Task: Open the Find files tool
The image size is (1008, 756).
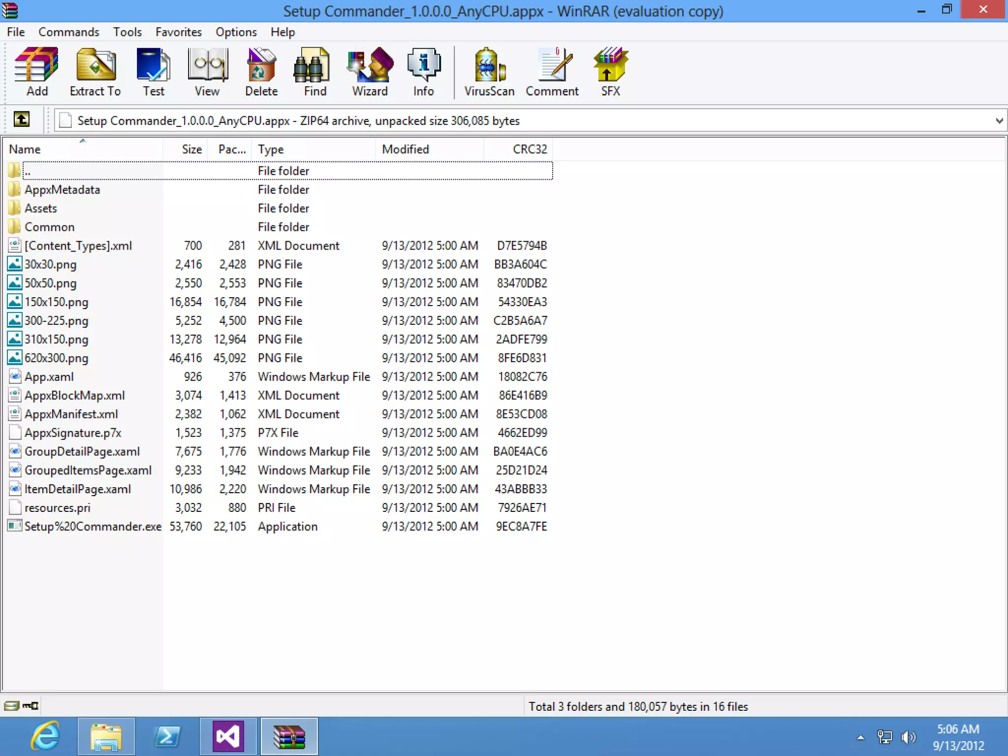Action: tap(315, 71)
